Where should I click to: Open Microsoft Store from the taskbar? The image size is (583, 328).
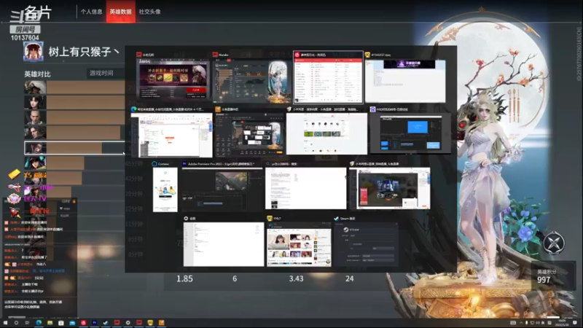tap(61, 323)
